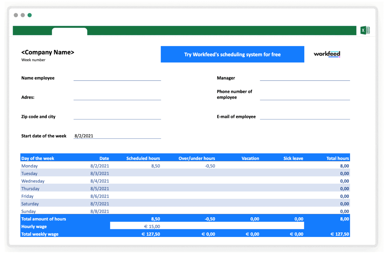Select the Friday row label
386x257 pixels.
pyautogui.click(x=27, y=196)
